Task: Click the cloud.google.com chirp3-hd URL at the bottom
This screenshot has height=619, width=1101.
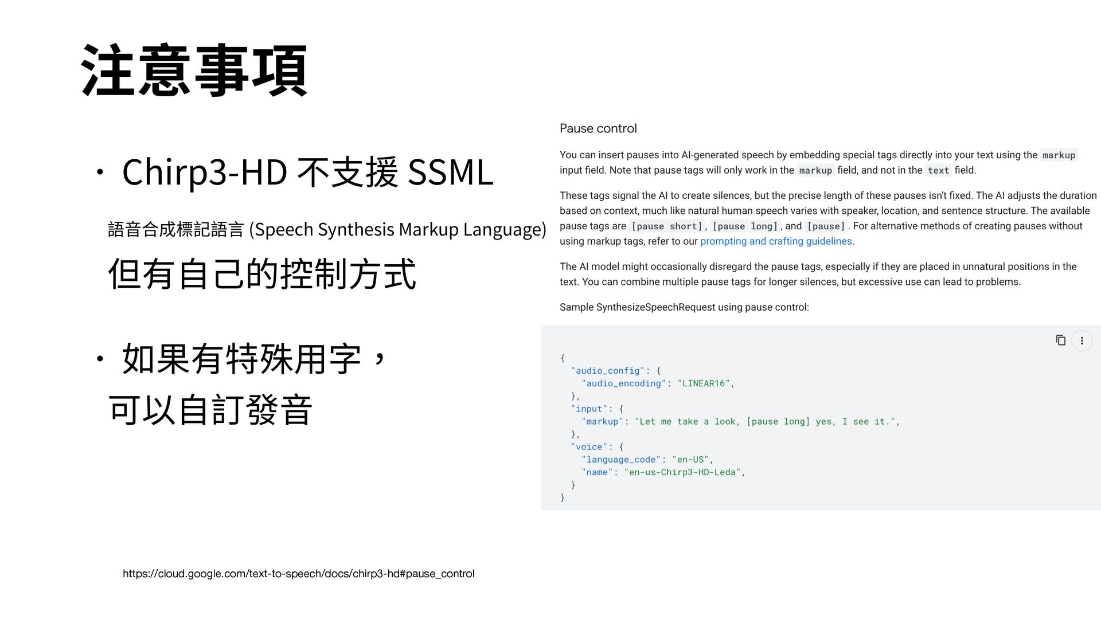Action: tap(298, 574)
